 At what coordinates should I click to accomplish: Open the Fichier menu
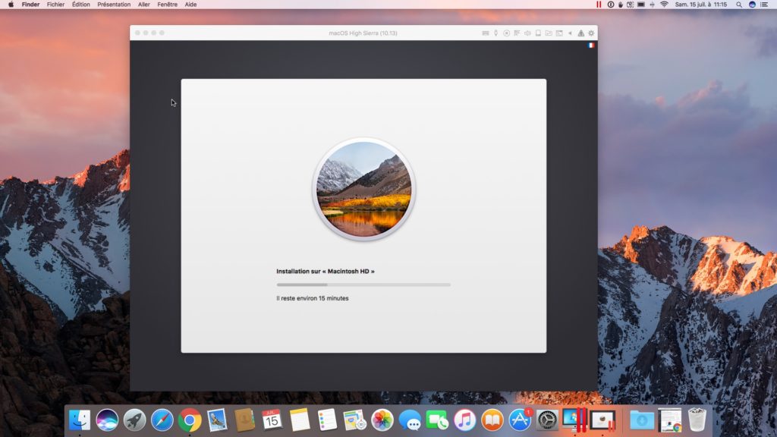coord(55,5)
